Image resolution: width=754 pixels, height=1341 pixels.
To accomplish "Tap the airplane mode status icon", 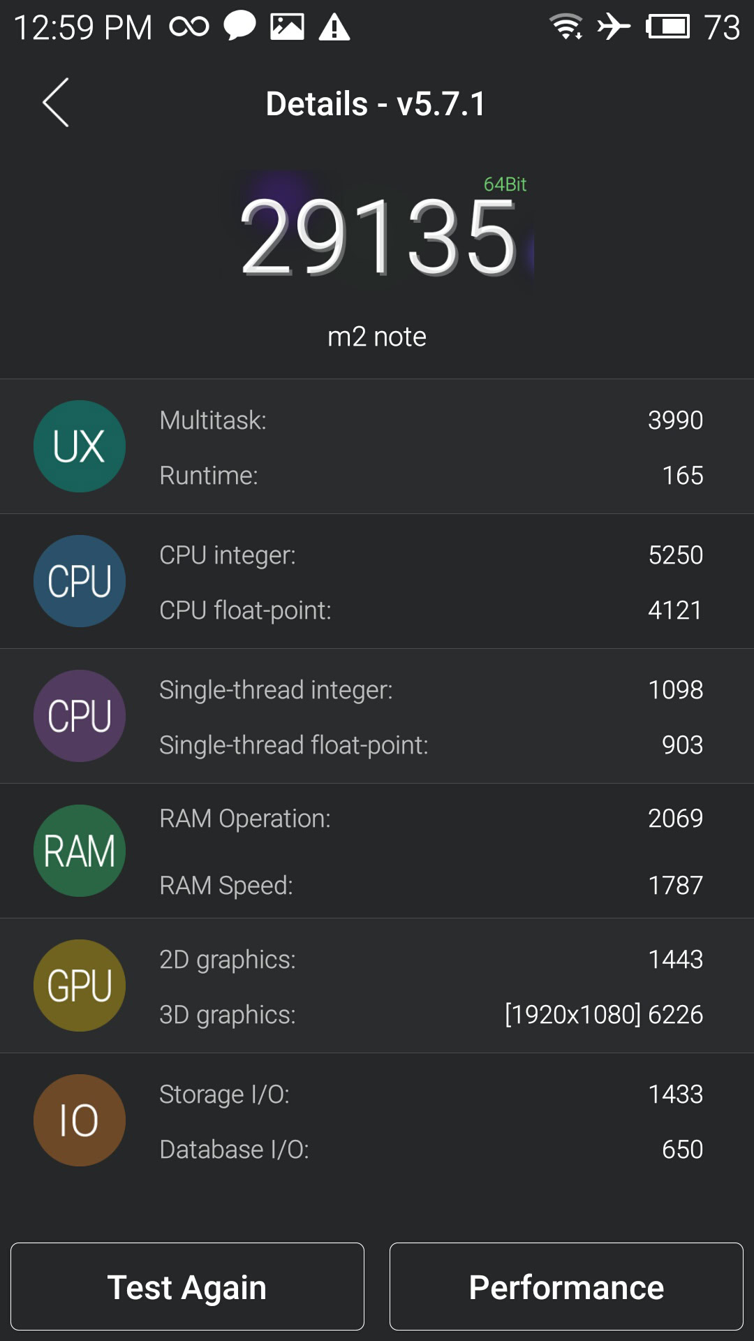I will pyautogui.click(x=614, y=27).
